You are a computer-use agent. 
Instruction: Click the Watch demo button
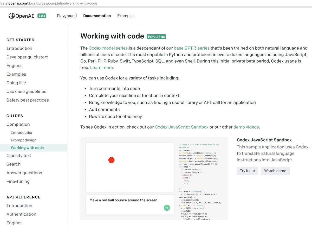click(x=275, y=171)
